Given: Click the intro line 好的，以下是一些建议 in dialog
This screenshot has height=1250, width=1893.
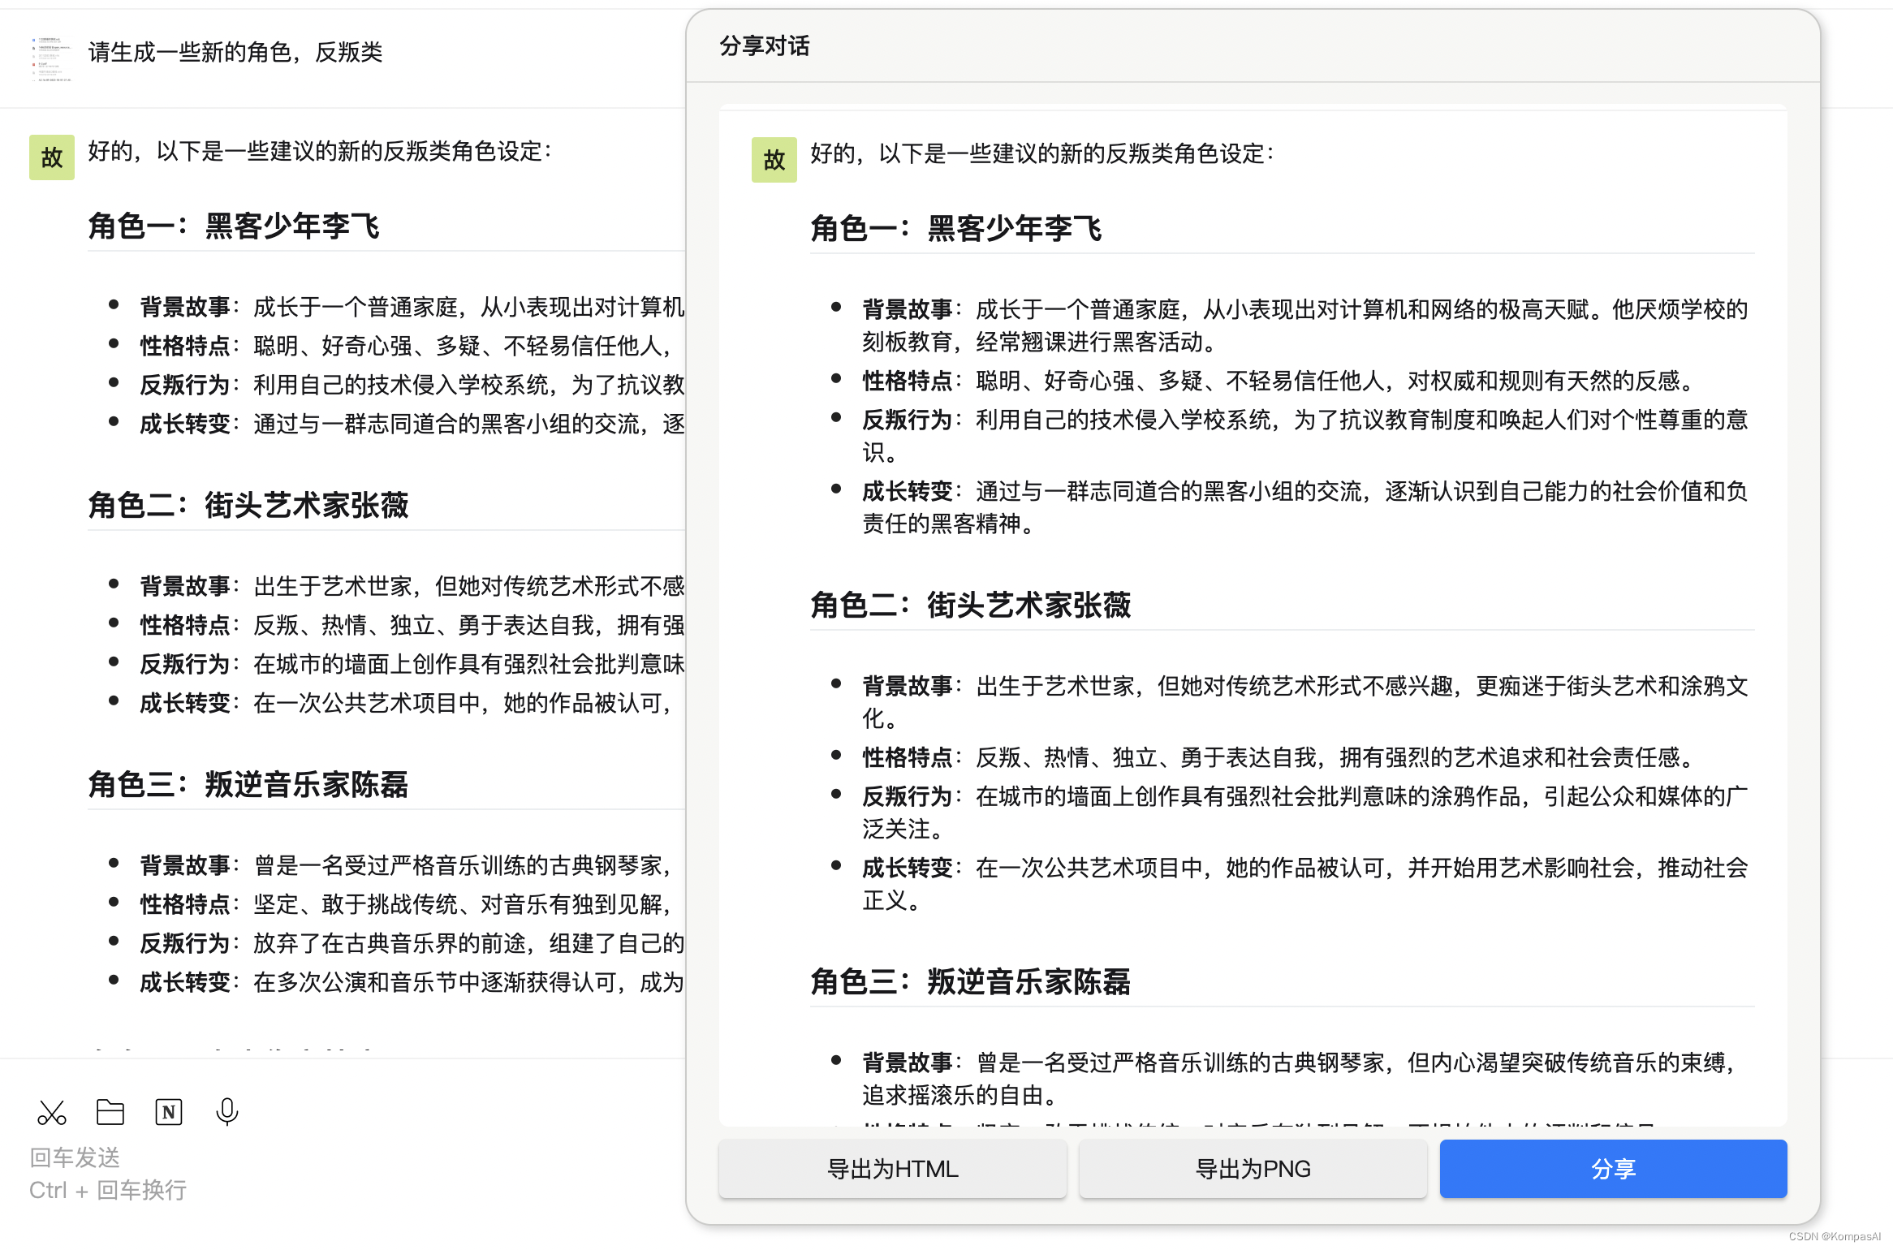Looking at the screenshot, I should (x=1041, y=154).
